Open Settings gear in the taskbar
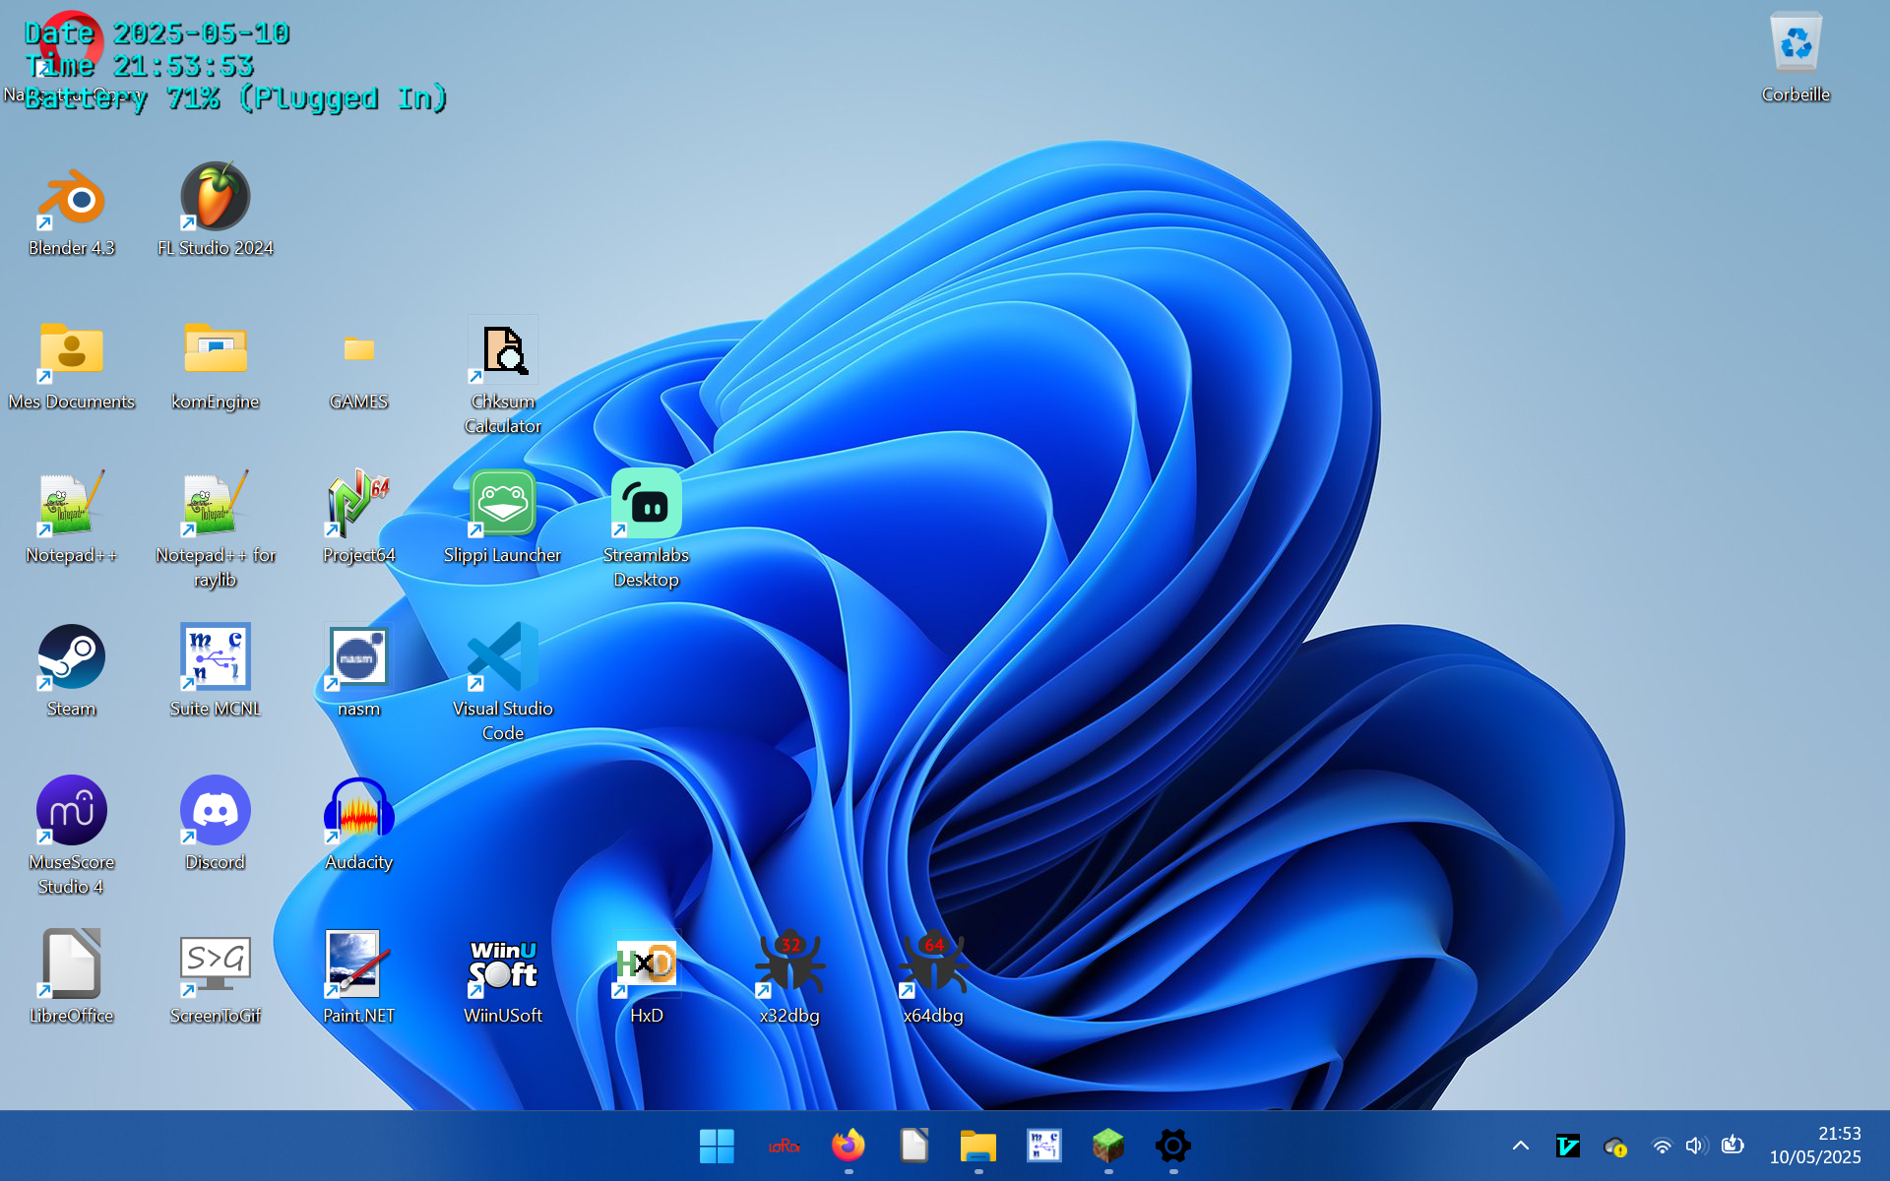The height and width of the screenshot is (1181, 1890). (x=1173, y=1146)
